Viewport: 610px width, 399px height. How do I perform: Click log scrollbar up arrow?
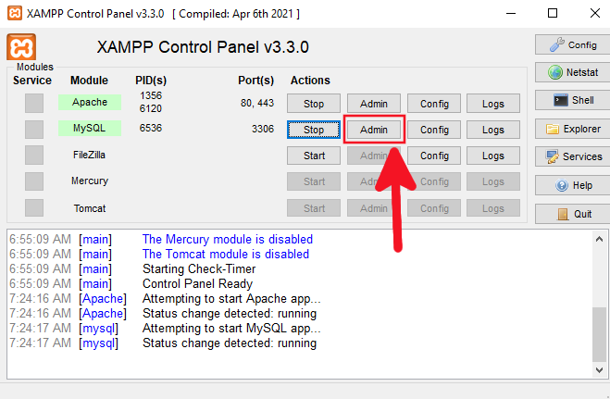[599, 239]
